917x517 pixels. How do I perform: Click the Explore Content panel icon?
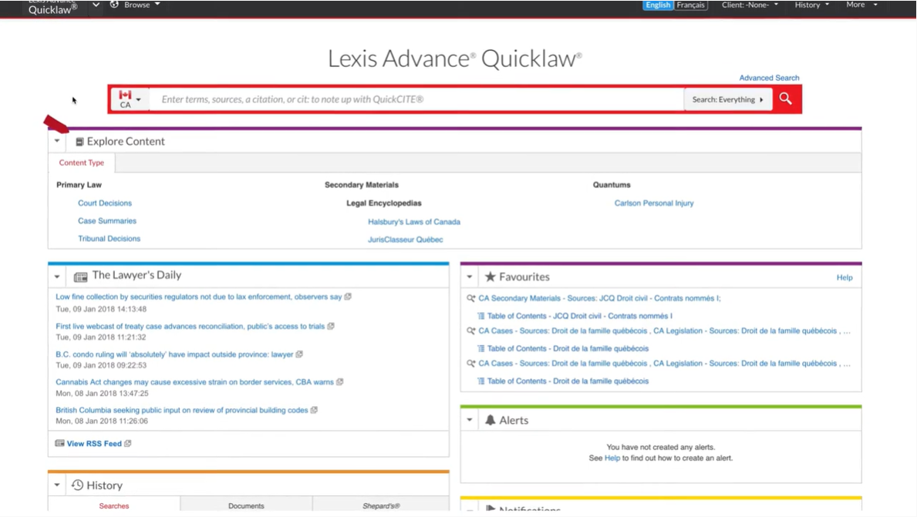tap(79, 142)
